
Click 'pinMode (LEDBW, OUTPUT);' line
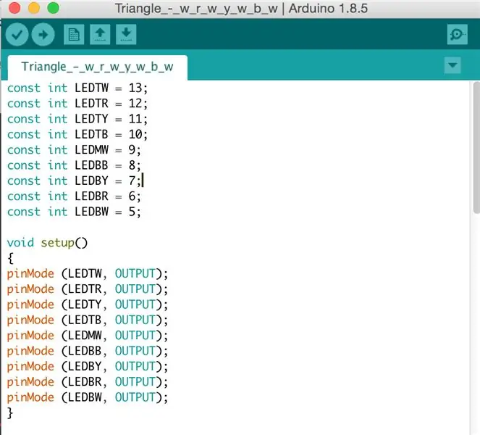(88, 397)
